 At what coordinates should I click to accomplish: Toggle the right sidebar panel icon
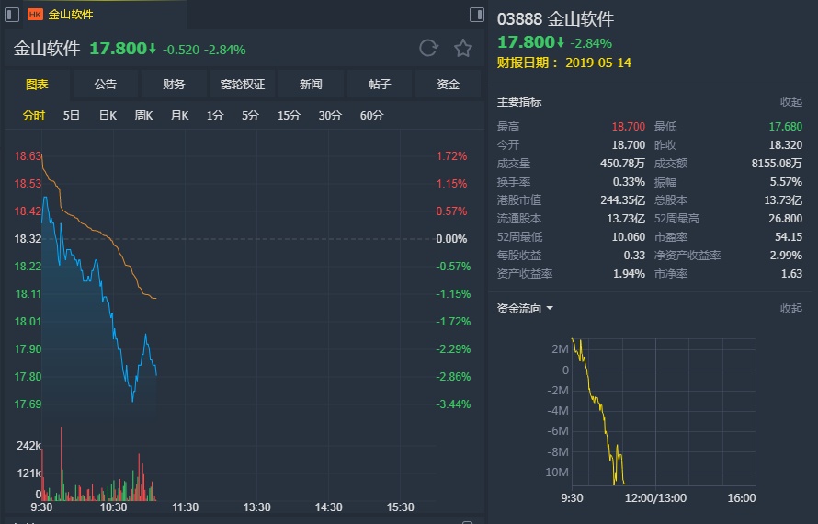pos(476,15)
